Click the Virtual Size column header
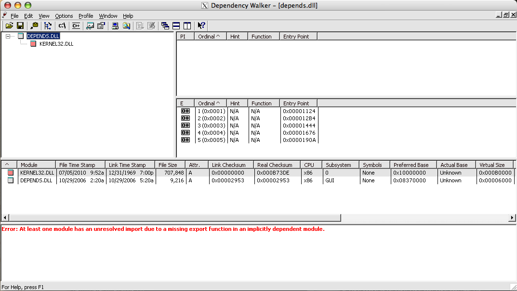Screen dimensions: 517x291 click(x=494, y=164)
